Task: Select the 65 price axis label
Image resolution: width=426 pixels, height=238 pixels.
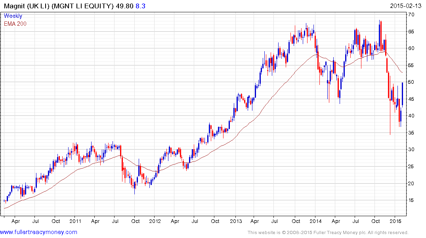Action: click(x=411, y=32)
